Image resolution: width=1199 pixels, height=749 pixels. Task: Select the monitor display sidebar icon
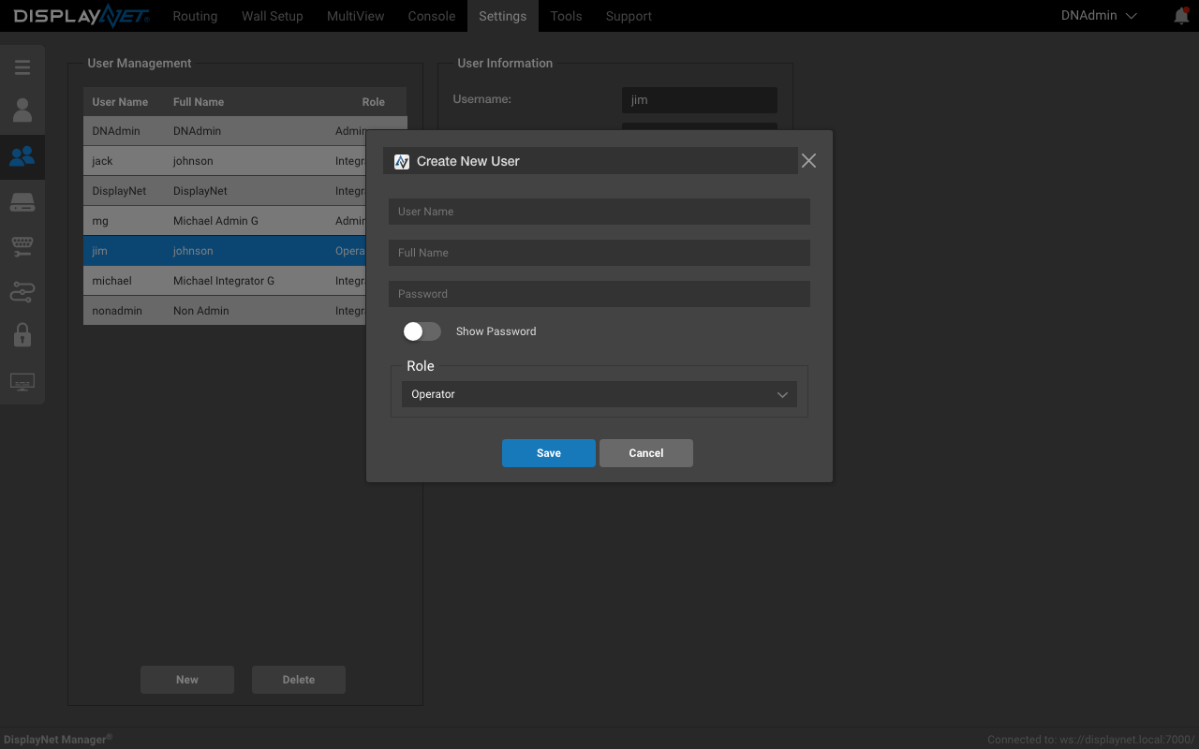tap(22, 382)
